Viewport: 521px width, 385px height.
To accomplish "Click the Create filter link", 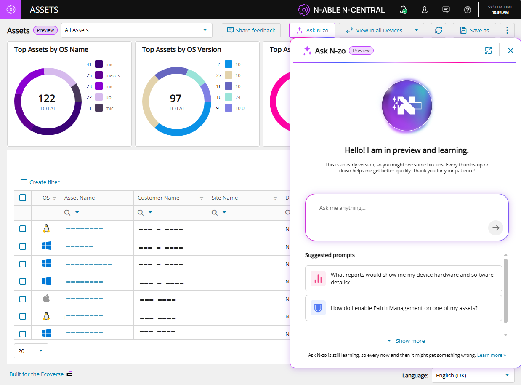I will (x=40, y=182).
